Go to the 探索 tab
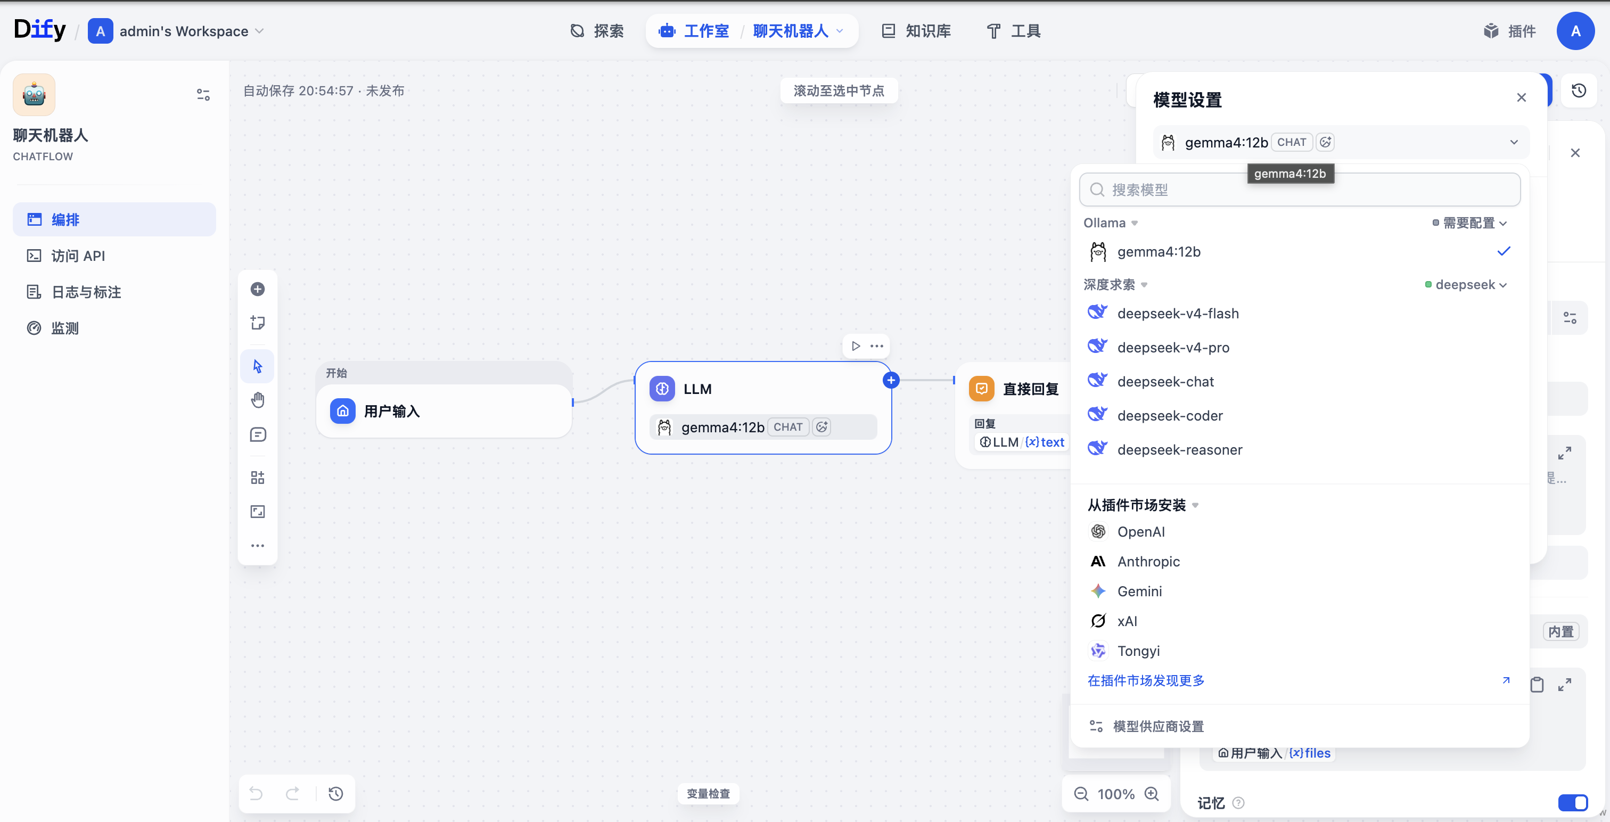Image resolution: width=1610 pixels, height=822 pixels. (x=597, y=31)
